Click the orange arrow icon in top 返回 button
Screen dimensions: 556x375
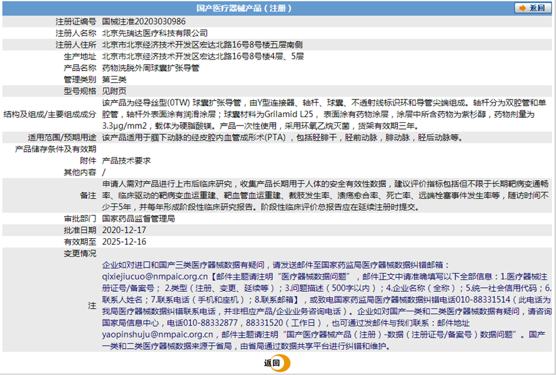[523, 8]
